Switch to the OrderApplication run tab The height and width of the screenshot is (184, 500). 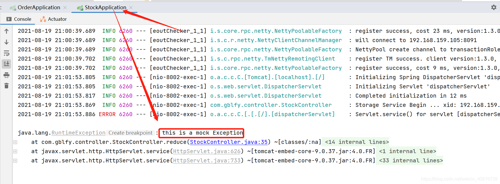click(39, 8)
